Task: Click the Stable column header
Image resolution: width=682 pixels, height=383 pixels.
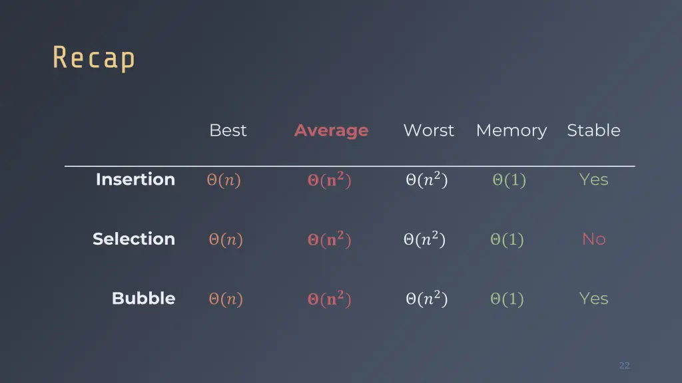Action: pos(593,130)
